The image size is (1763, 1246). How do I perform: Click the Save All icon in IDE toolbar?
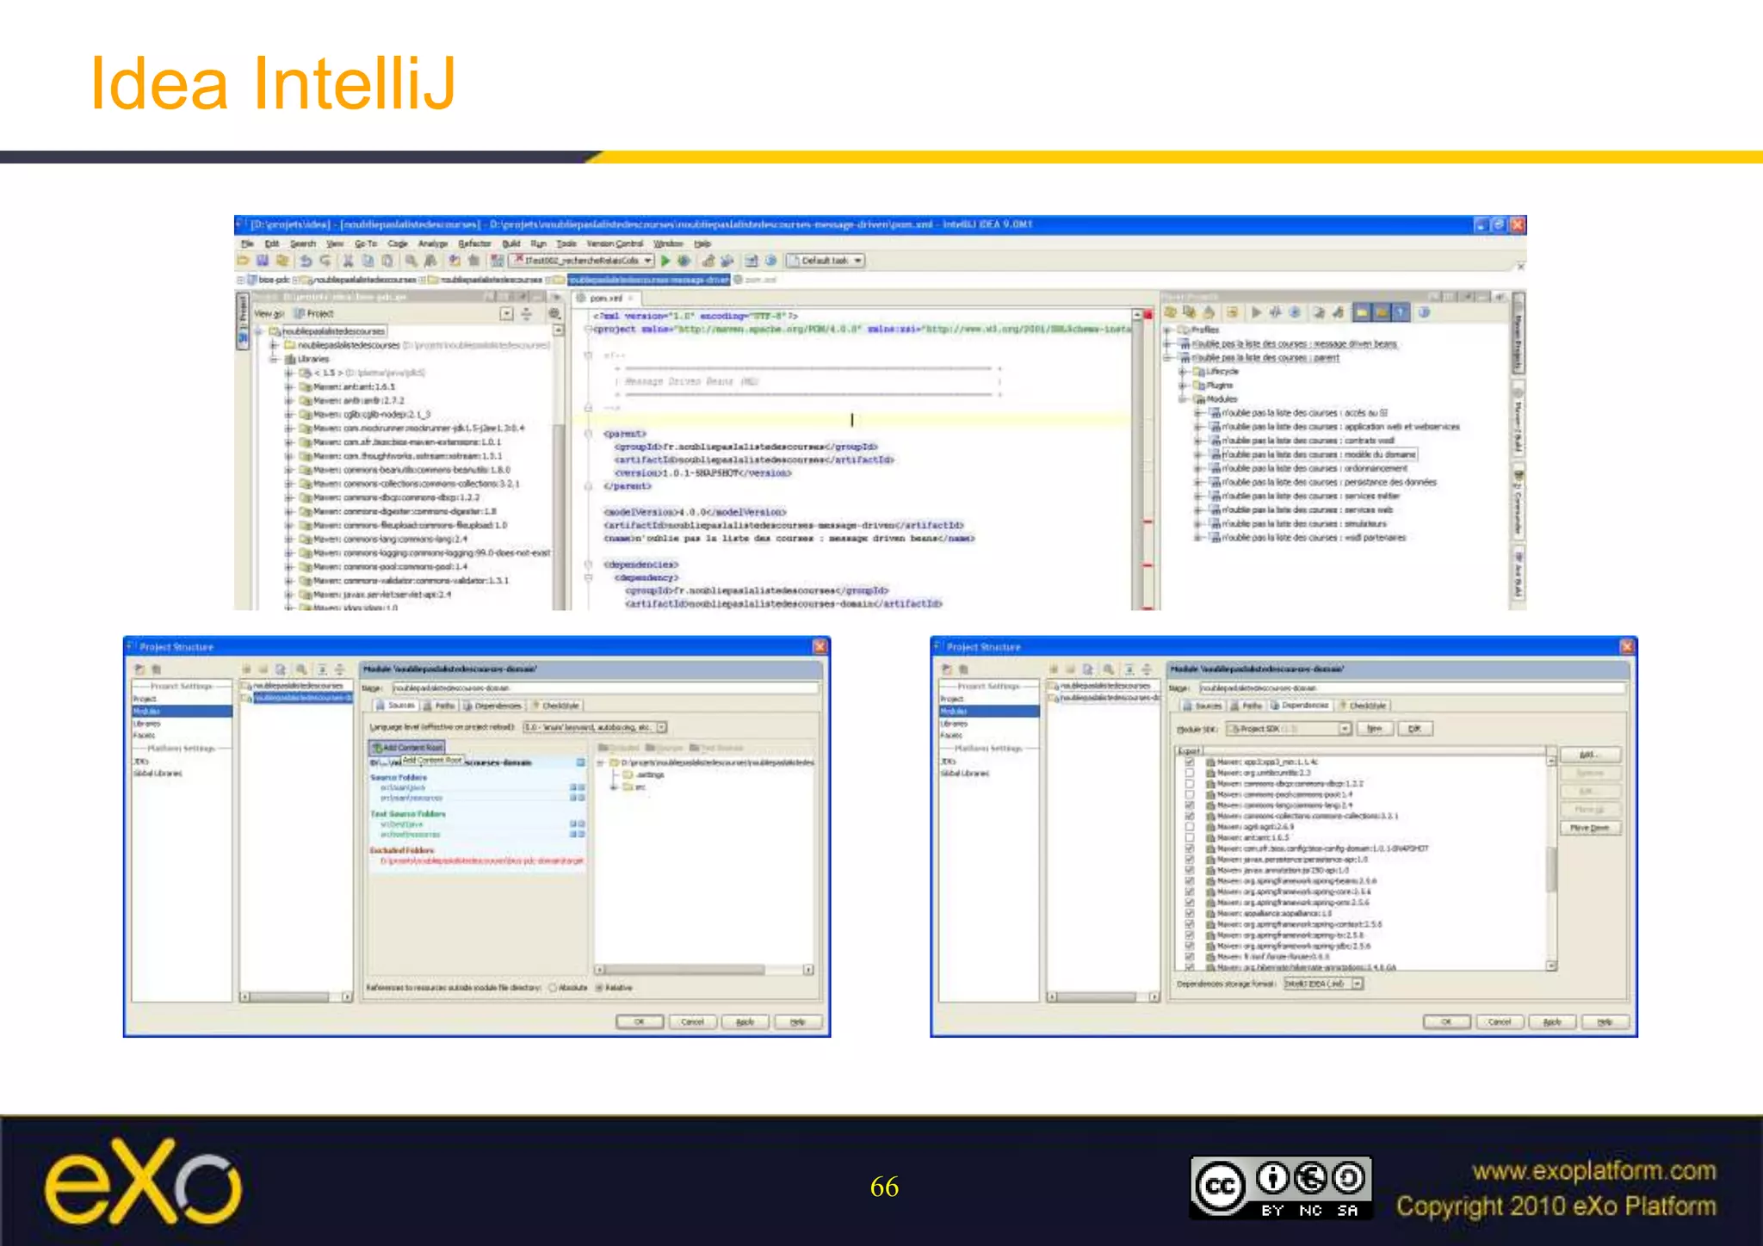pyautogui.click(x=263, y=261)
